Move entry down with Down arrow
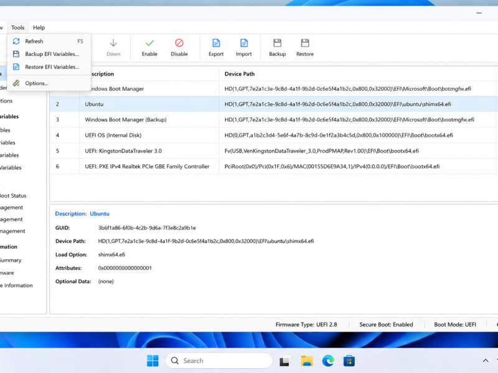Image resolution: width=498 pixels, height=373 pixels. [x=113, y=48]
